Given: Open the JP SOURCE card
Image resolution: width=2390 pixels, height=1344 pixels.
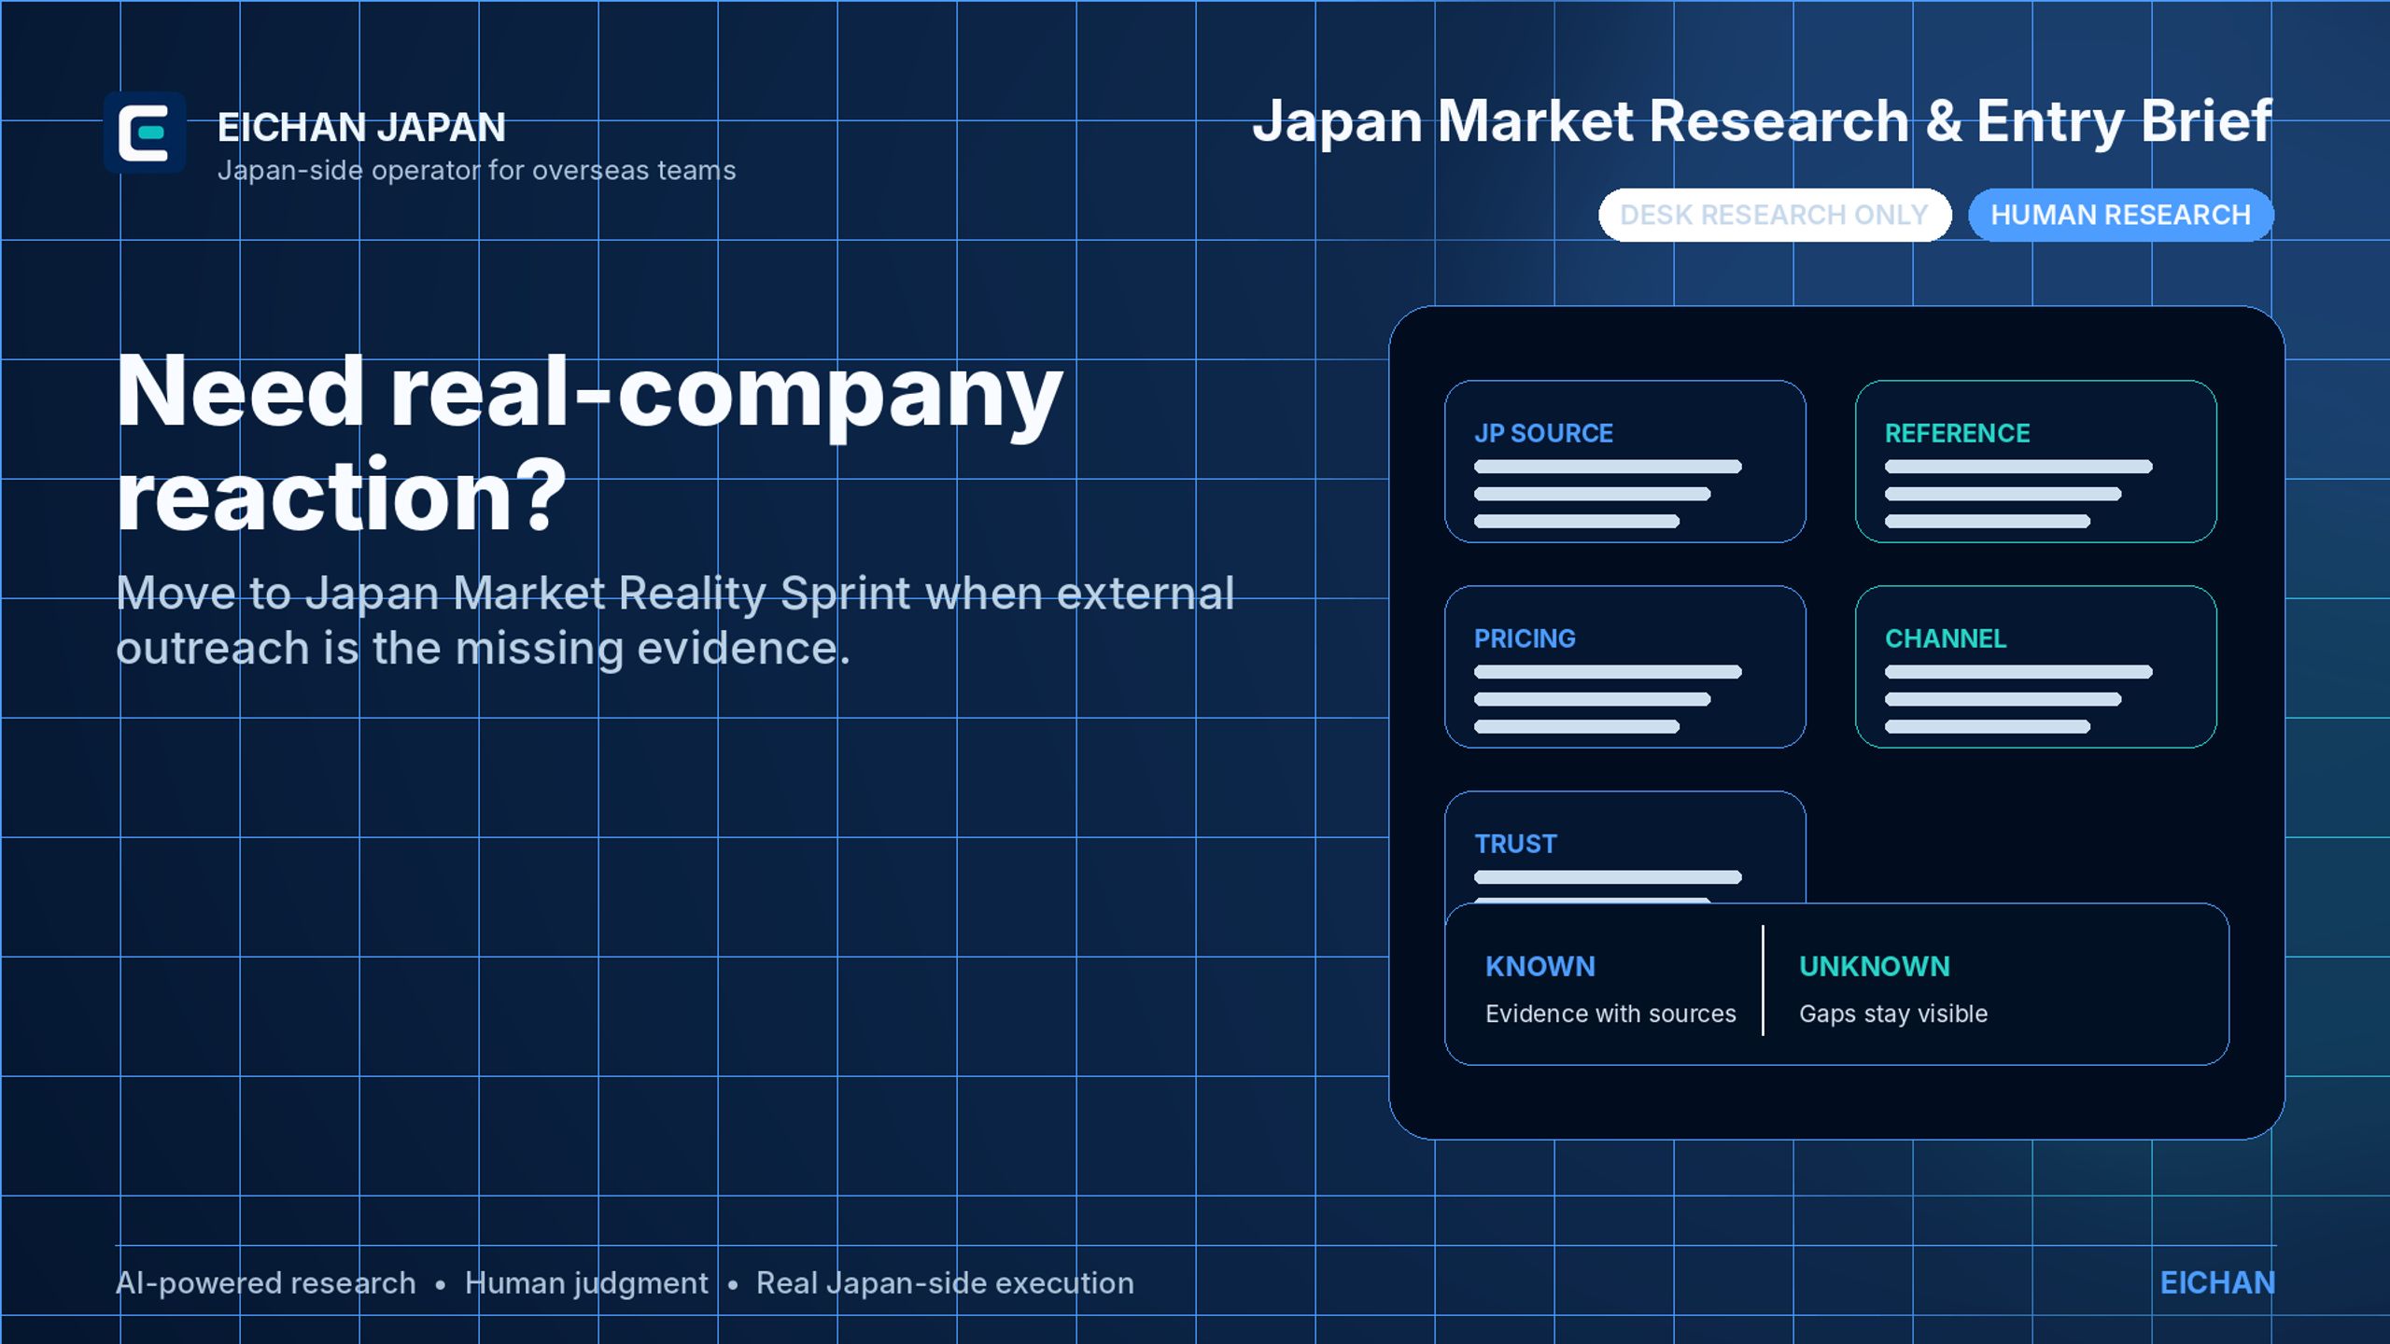Looking at the screenshot, I should coord(1624,461).
